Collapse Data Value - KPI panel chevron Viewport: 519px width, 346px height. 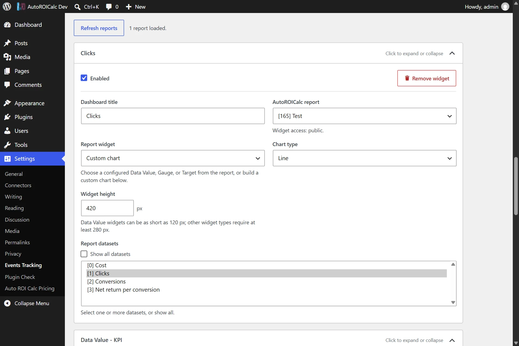(x=452, y=340)
